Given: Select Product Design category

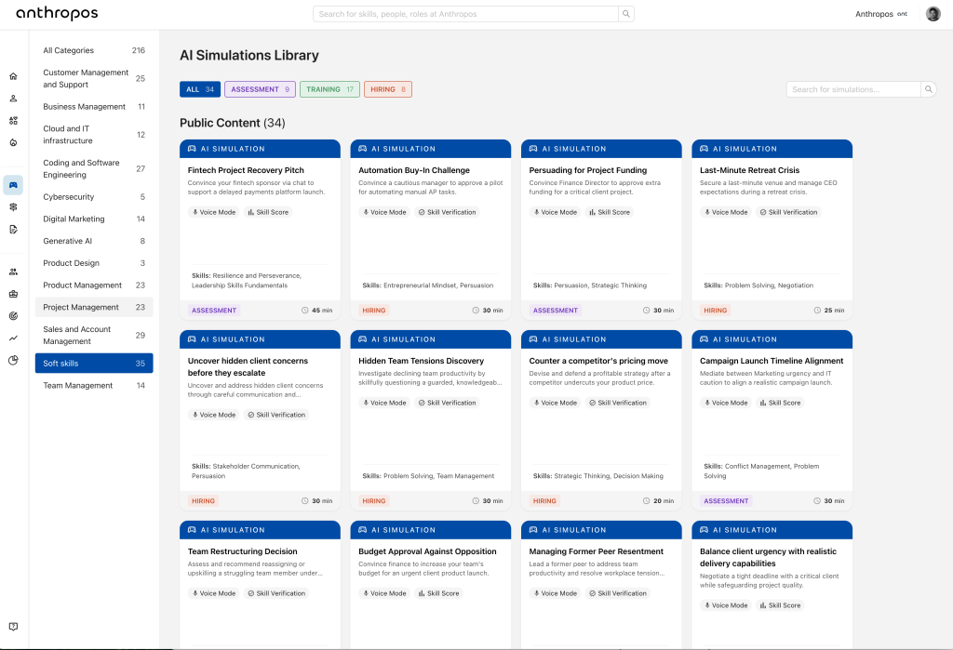Looking at the screenshot, I should [x=94, y=263].
